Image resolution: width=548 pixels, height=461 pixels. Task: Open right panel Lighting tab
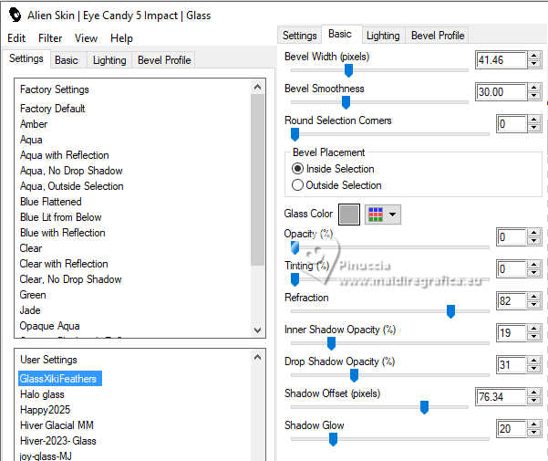(x=383, y=36)
